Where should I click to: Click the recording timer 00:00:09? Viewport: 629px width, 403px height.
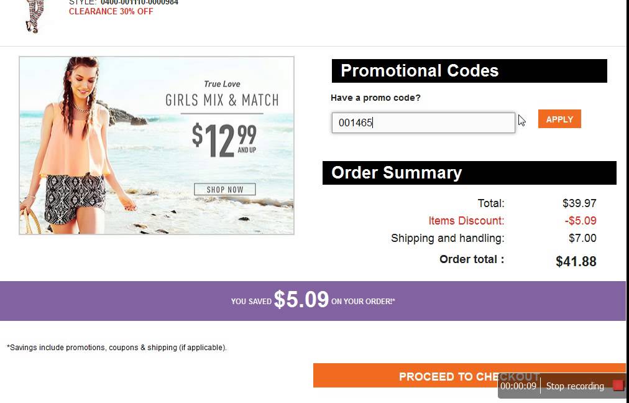tap(518, 386)
